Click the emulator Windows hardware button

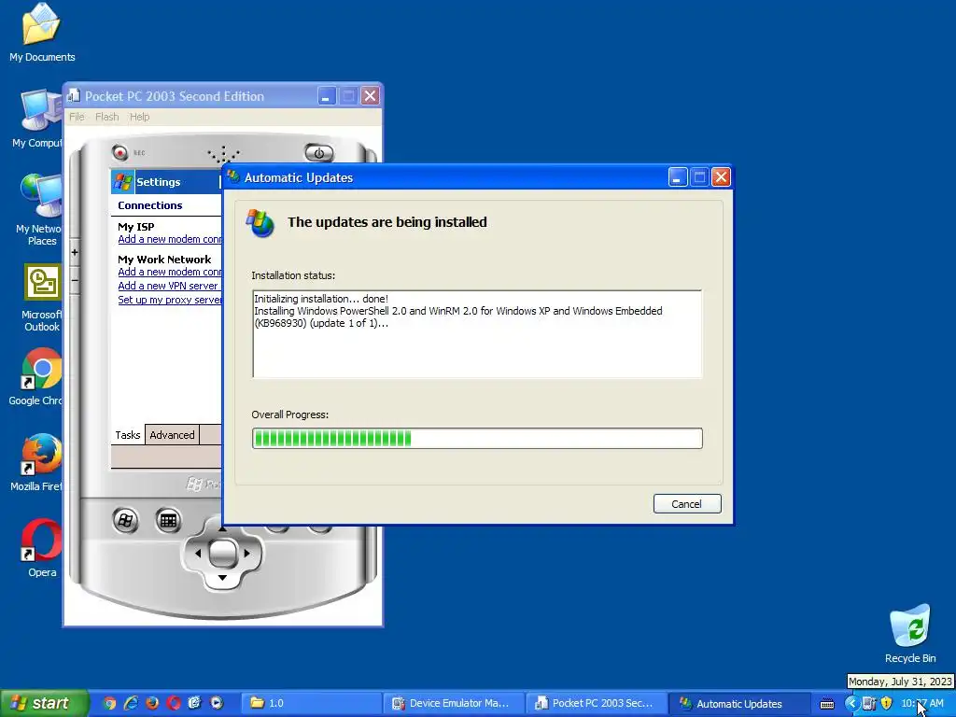coord(126,520)
